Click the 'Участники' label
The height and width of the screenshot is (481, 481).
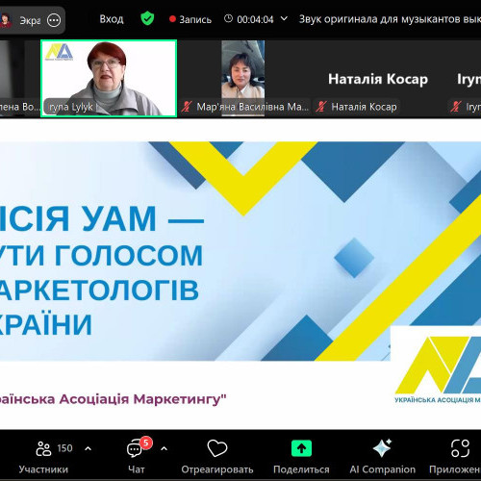43,469
